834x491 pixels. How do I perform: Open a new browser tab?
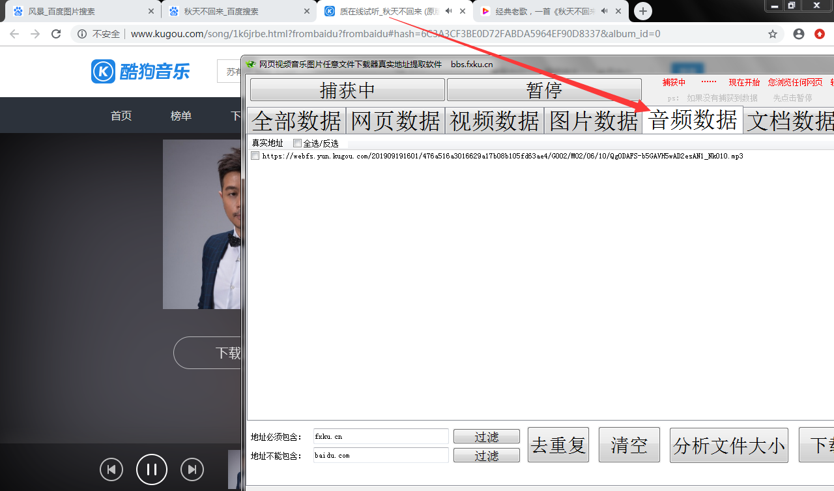tap(643, 11)
